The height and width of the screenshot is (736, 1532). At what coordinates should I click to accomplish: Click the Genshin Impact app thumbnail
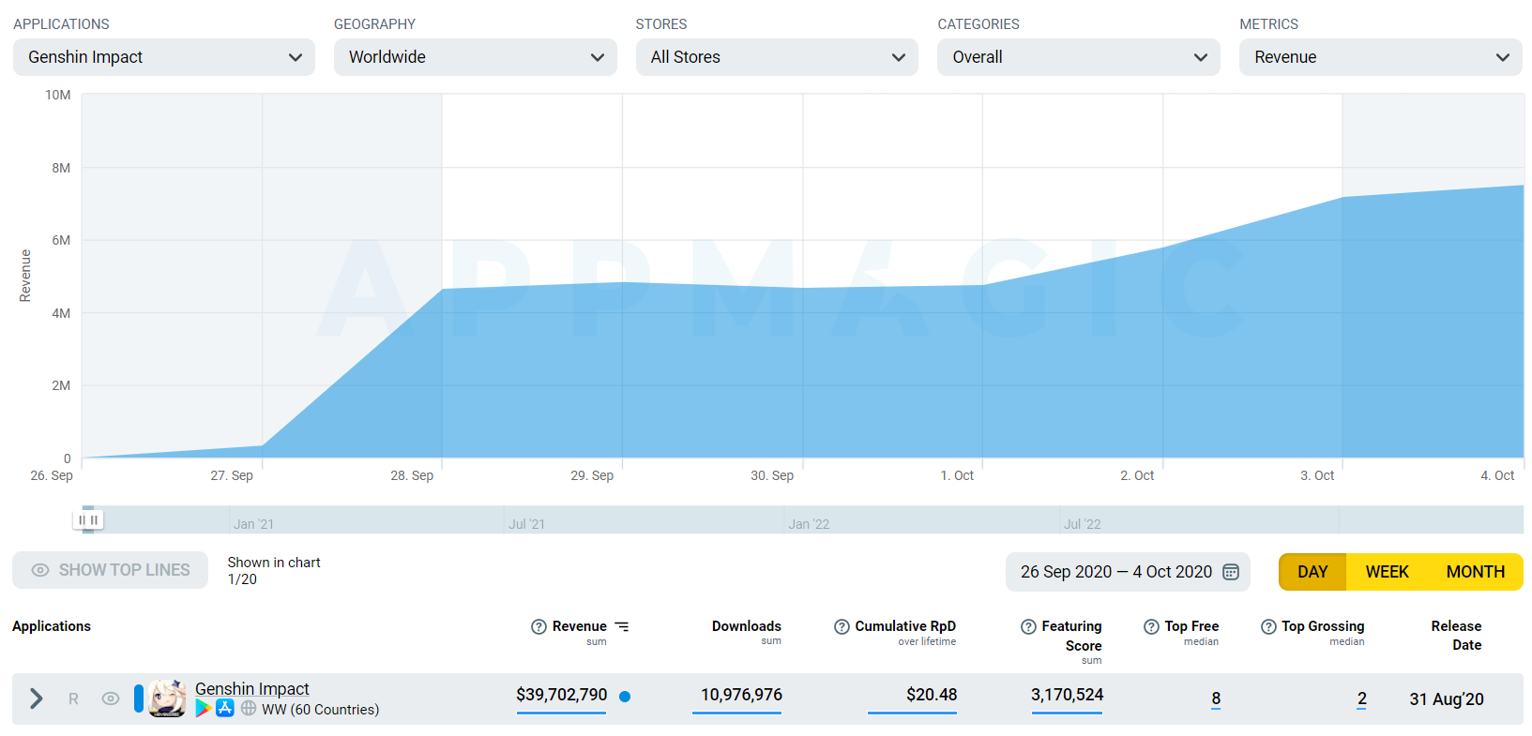pyautogui.click(x=167, y=698)
